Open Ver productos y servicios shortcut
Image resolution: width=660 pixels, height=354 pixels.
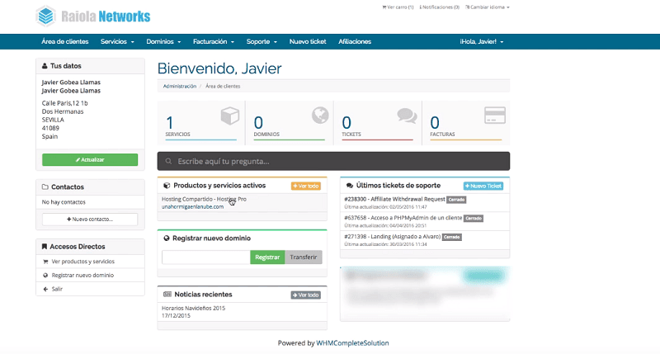[83, 262]
